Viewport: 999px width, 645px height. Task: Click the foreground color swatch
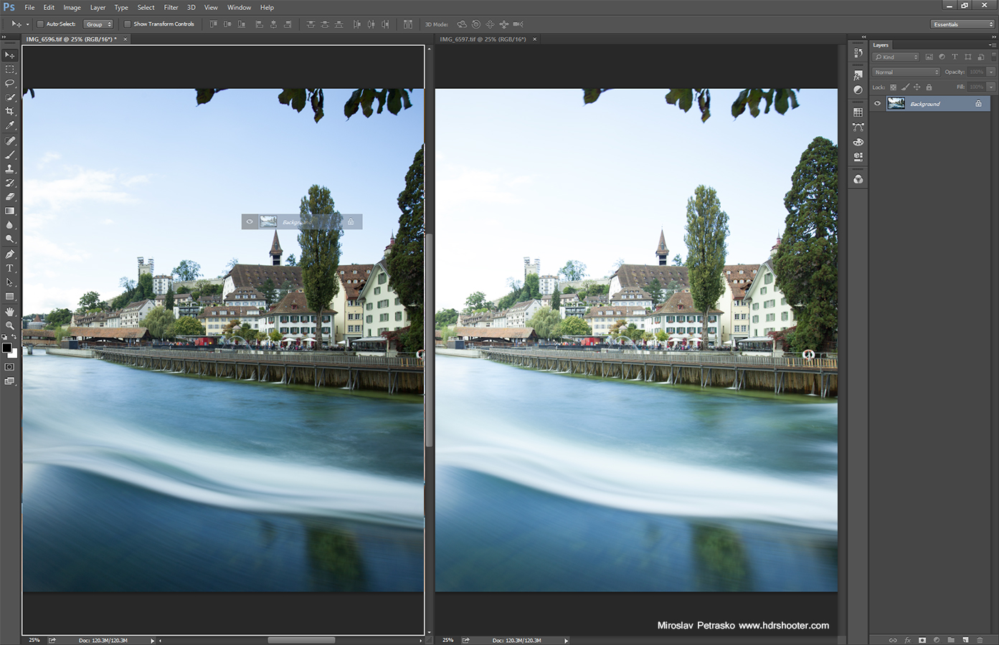[7, 348]
